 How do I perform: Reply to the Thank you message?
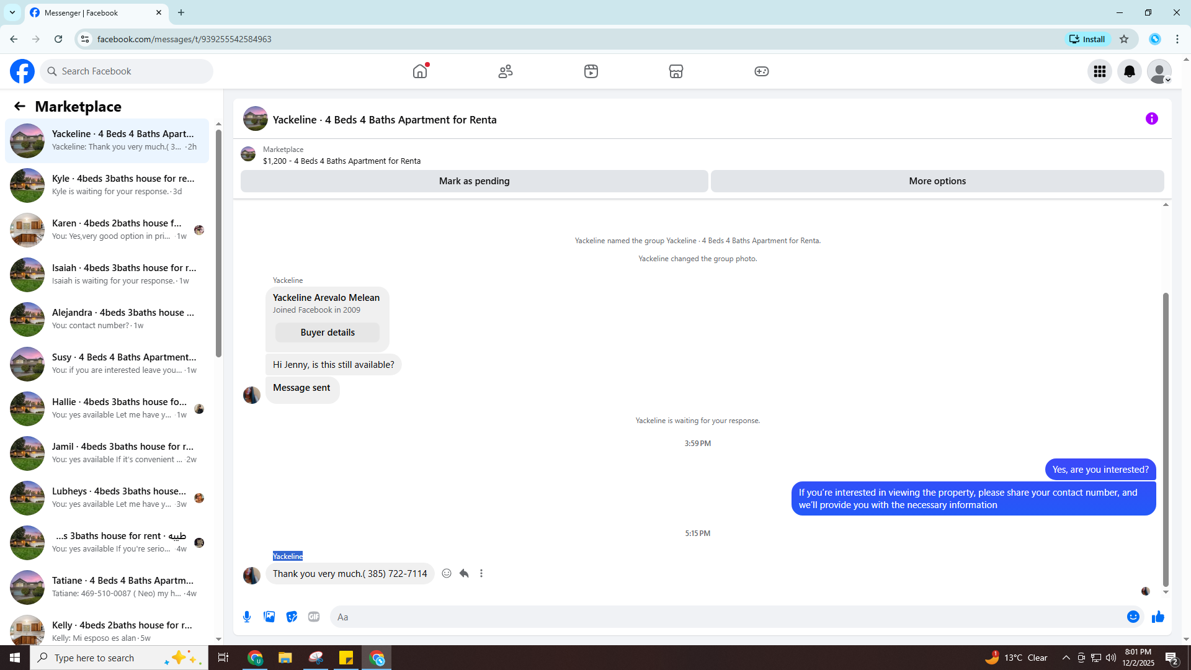point(464,573)
